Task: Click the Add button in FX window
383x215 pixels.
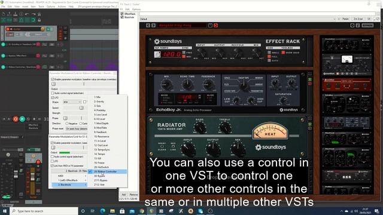Action: pyautogui.click(x=124, y=195)
